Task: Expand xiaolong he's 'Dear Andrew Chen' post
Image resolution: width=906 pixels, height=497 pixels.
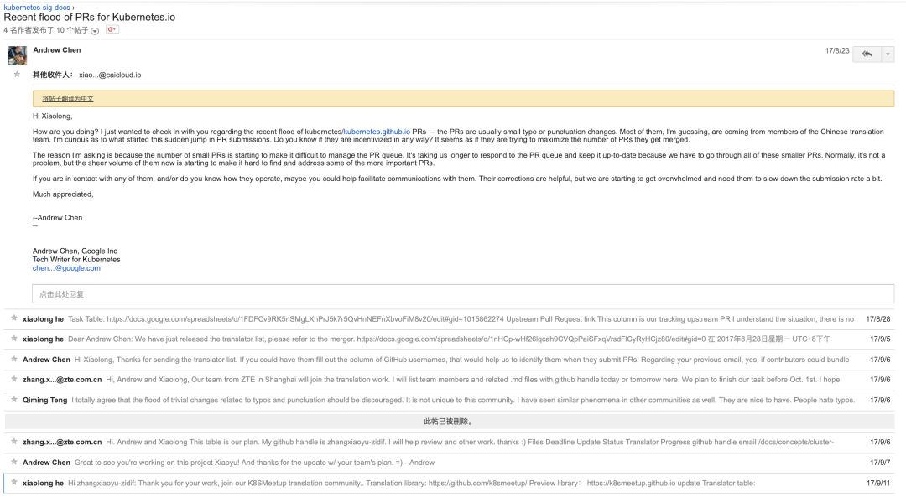Action: click(x=450, y=339)
